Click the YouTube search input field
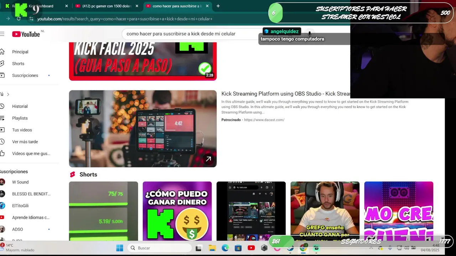 pos(192,34)
